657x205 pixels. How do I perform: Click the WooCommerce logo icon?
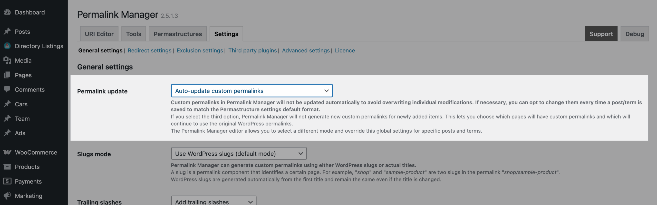7,152
